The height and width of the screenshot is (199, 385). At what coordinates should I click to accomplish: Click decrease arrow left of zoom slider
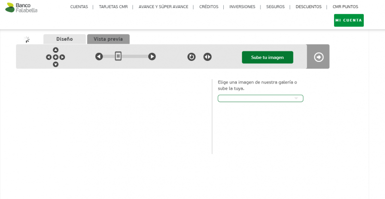[x=99, y=57]
